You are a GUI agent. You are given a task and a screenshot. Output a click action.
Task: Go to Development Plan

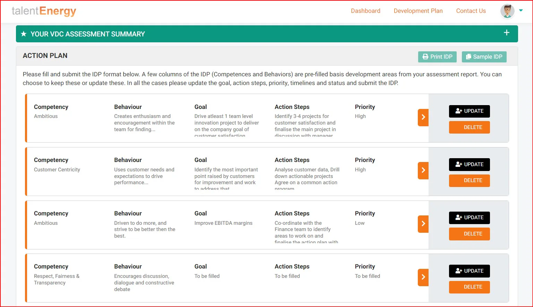coord(418,11)
